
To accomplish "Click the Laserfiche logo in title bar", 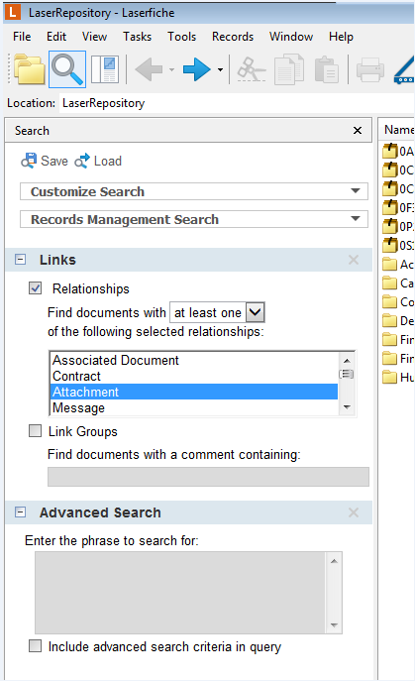I will pyautogui.click(x=13, y=12).
